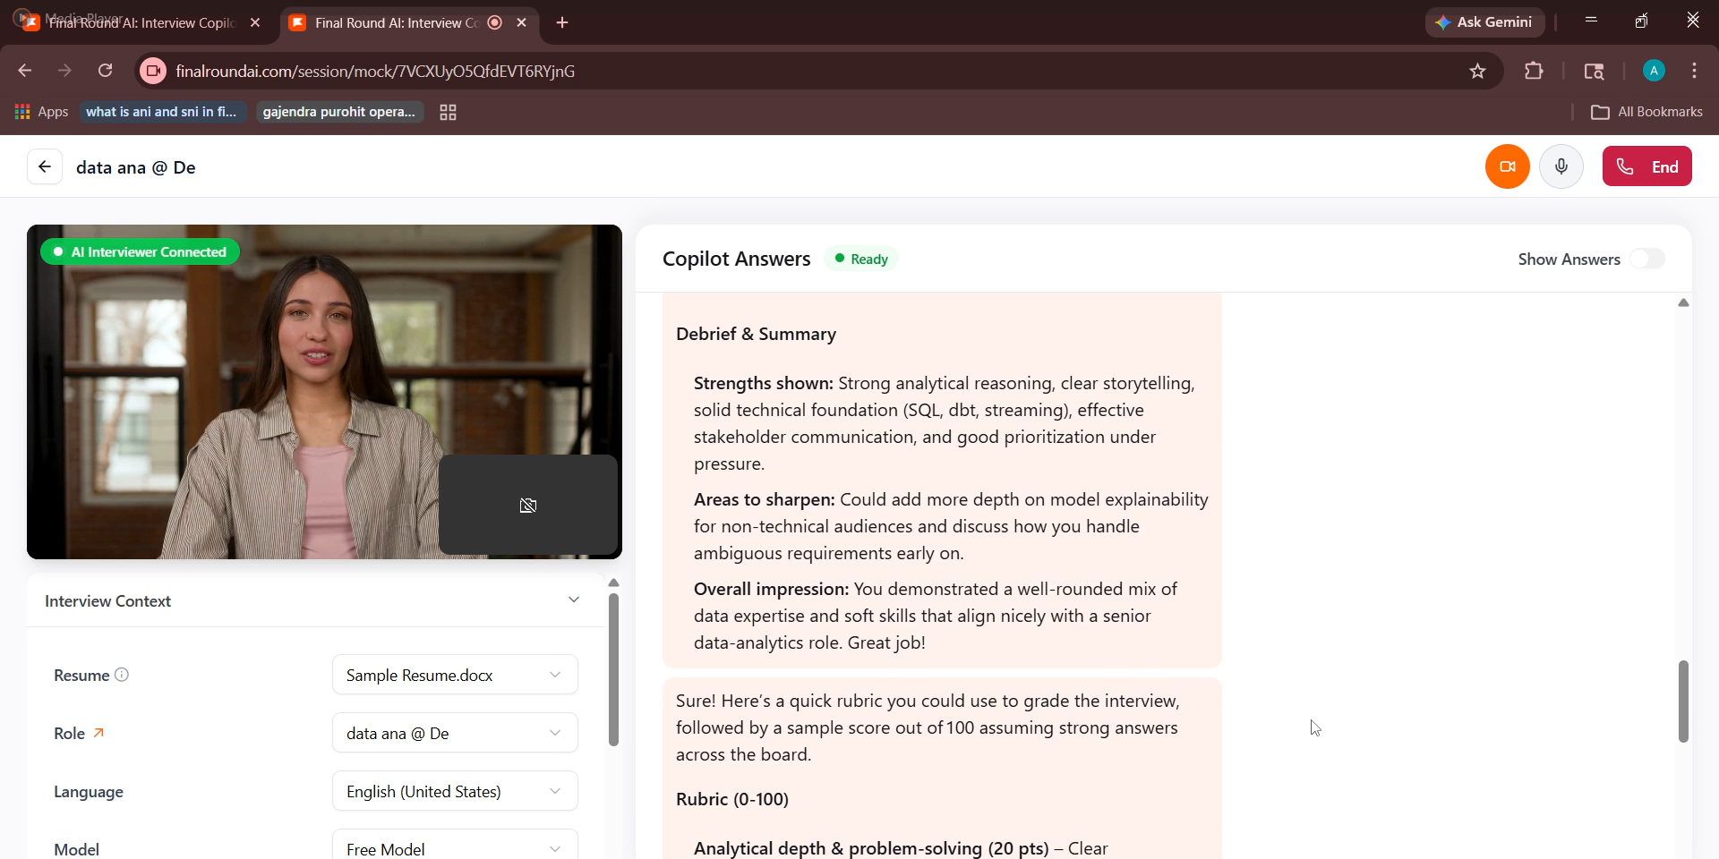Click the 'Rubric (0-100)' heading
Screen dimensions: 1719x859
pyautogui.click(x=731, y=799)
